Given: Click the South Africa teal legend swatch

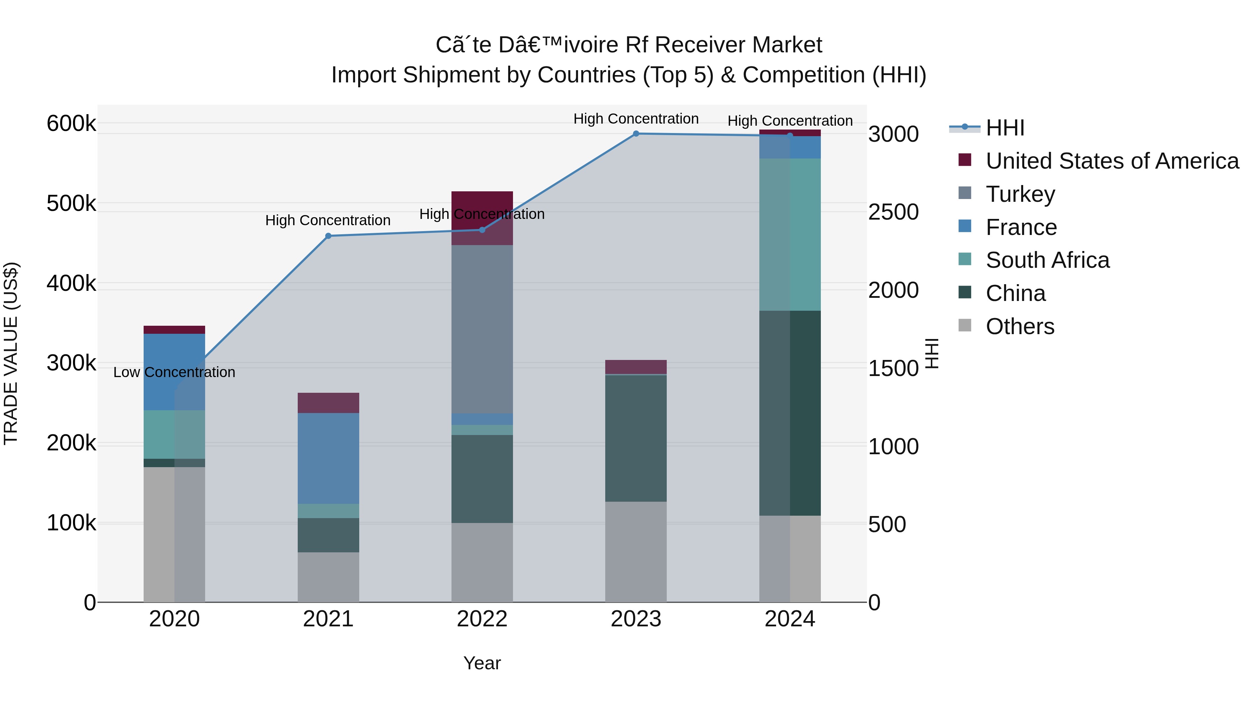Looking at the screenshot, I should point(964,259).
